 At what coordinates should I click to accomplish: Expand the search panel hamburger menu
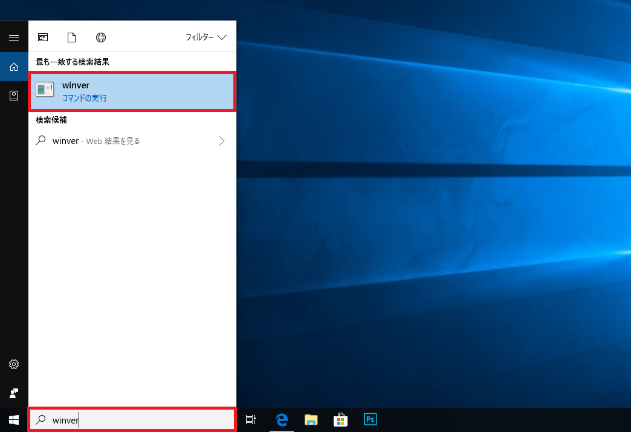pyautogui.click(x=14, y=38)
